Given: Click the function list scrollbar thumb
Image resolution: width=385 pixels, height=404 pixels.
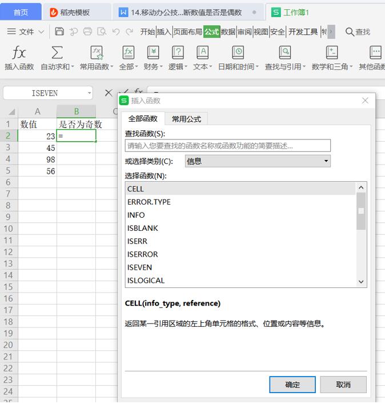Looking at the screenshot, I should 361,211.
